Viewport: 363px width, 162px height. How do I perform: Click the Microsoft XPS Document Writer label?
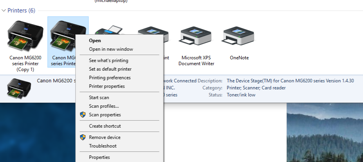point(196,61)
